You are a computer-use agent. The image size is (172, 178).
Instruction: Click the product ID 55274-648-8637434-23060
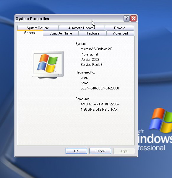(100, 88)
